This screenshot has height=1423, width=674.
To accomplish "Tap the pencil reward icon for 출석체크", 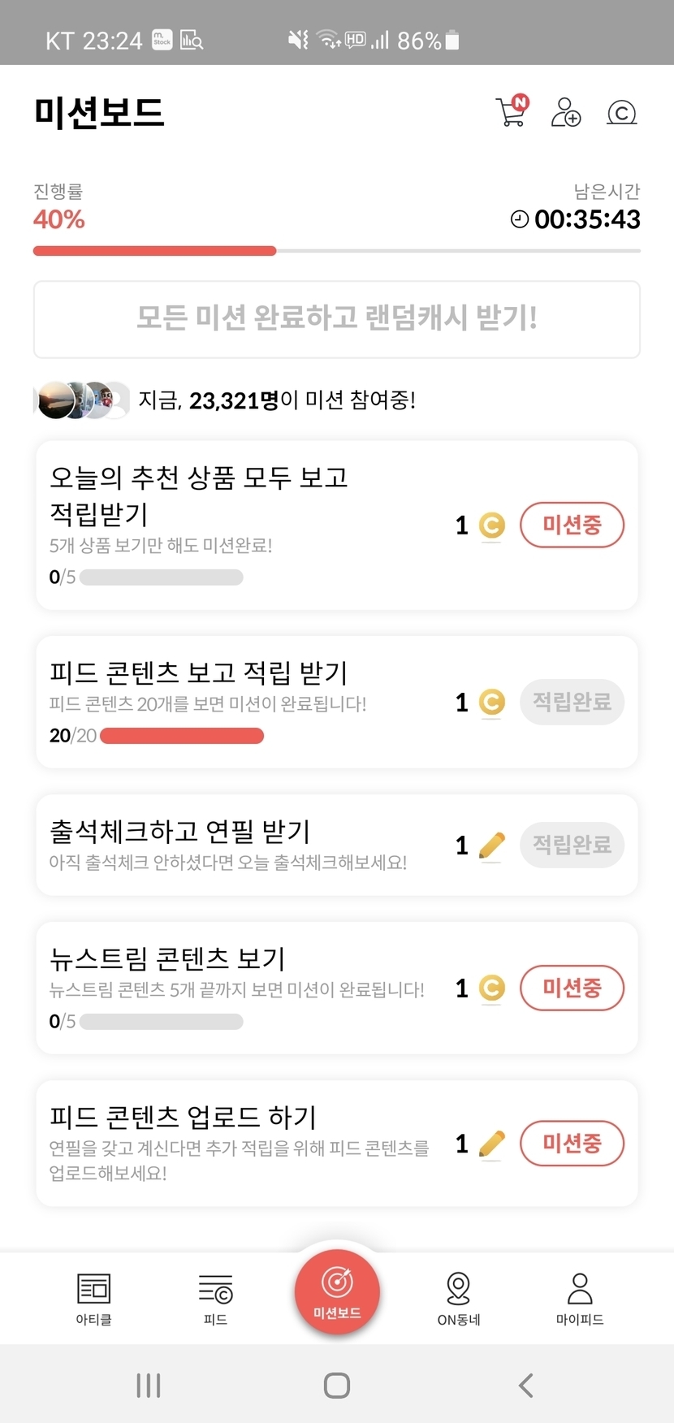I will pos(492,846).
